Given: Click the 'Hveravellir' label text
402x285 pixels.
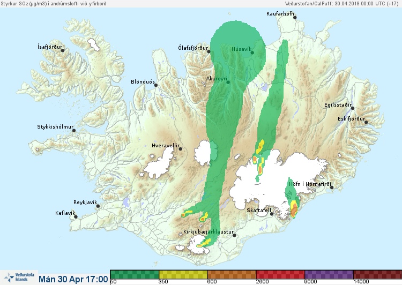Looking at the screenshot, I should [x=166, y=146].
